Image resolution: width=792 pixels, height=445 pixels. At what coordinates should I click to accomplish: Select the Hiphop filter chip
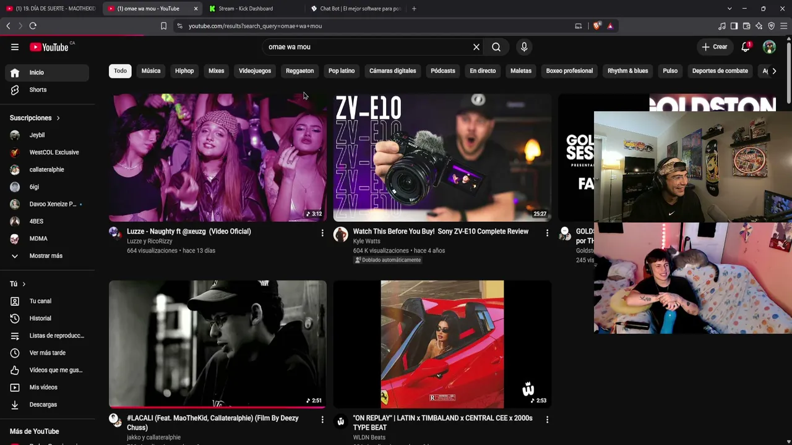click(x=184, y=71)
